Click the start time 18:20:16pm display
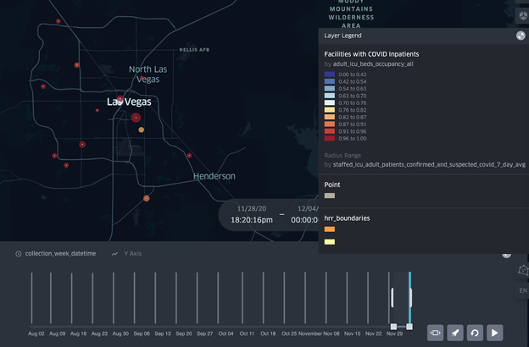 (252, 219)
